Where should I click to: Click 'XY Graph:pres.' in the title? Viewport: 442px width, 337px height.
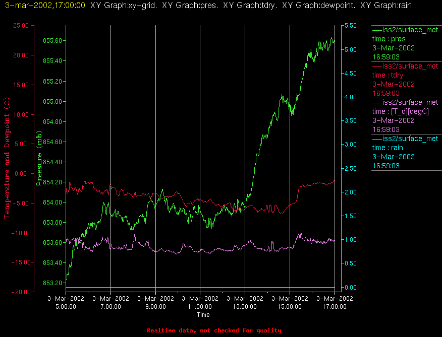[190, 6]
